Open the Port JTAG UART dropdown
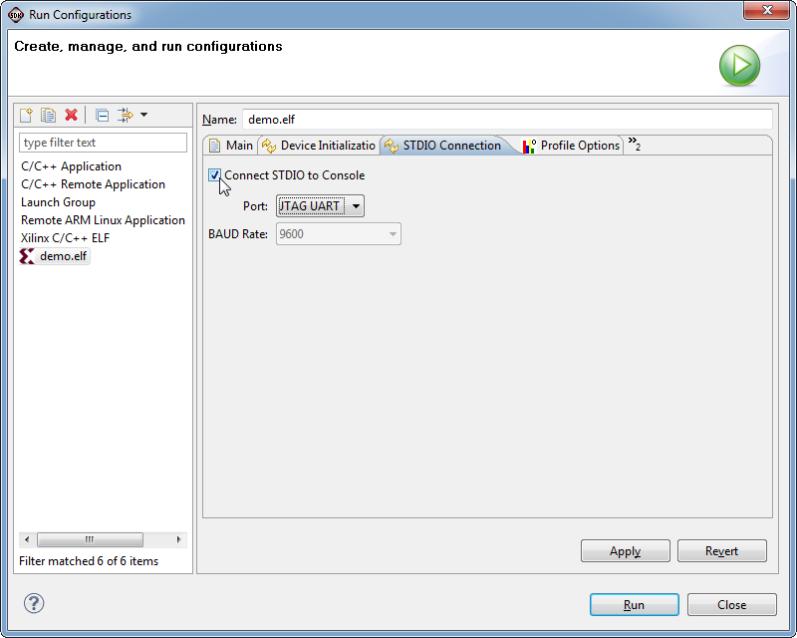The height and width of the screenshot is (638, 797). 320,206
